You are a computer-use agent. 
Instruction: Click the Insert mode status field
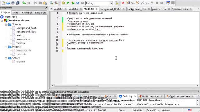coord(122,110)
